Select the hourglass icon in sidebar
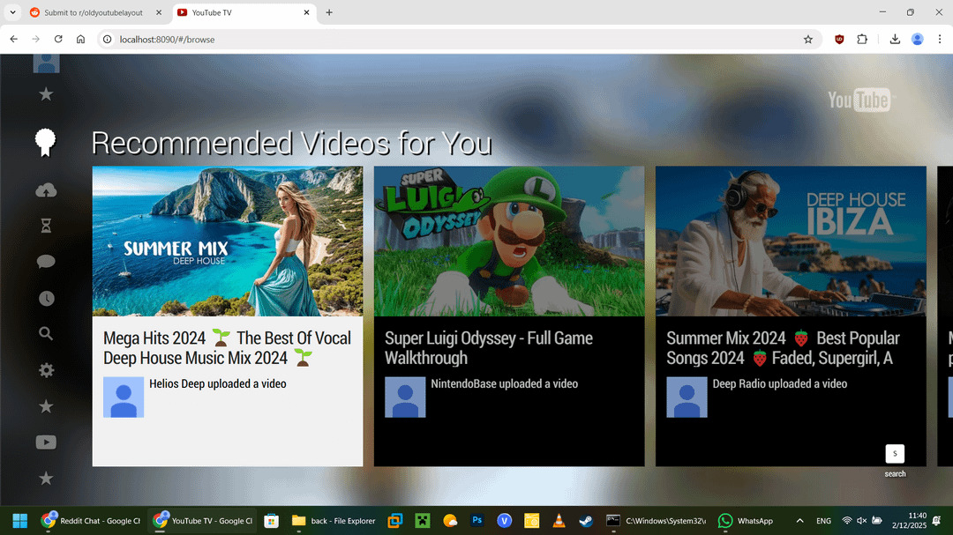 coord(46,226)
